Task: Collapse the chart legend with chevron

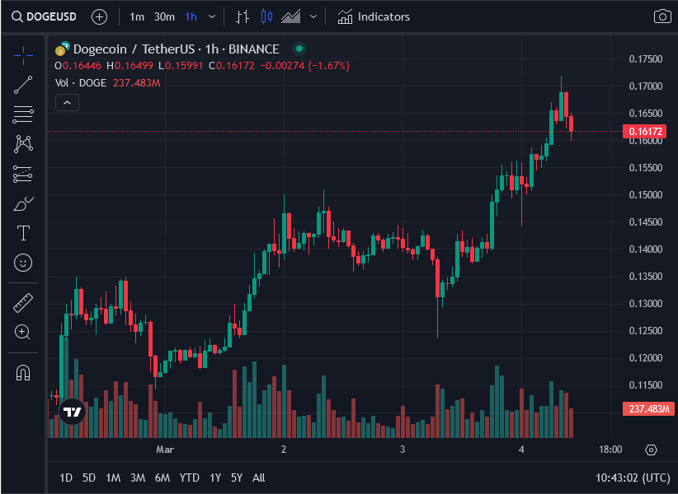Action: coord(67,103)
